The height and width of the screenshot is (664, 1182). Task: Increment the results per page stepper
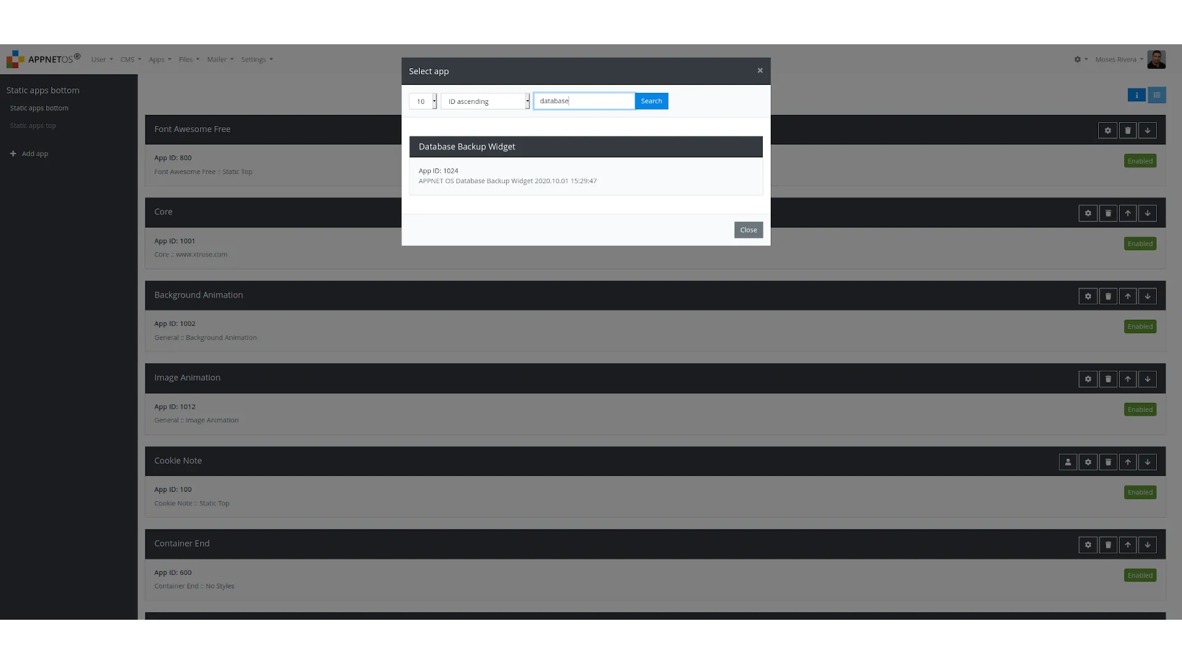pos(434,97)
